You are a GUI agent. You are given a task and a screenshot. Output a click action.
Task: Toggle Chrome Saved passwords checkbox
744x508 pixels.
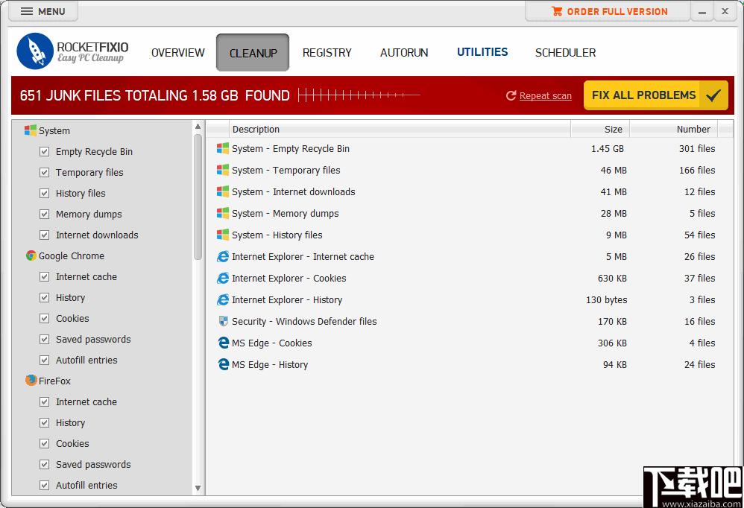click(x=44, y=340)
